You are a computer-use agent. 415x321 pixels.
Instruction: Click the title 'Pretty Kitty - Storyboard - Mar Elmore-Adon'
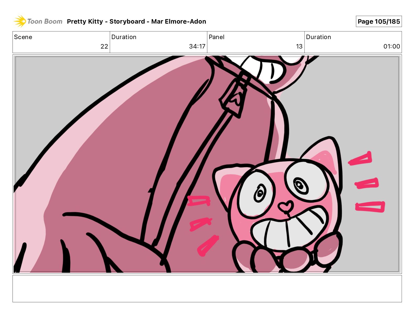pyautogui.click(x=136, y=22)
